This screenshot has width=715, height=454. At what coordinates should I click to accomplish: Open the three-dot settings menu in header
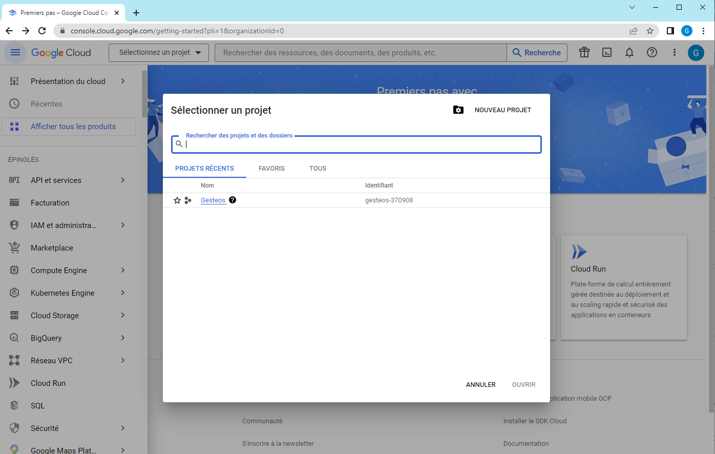(x=675, y=52)
